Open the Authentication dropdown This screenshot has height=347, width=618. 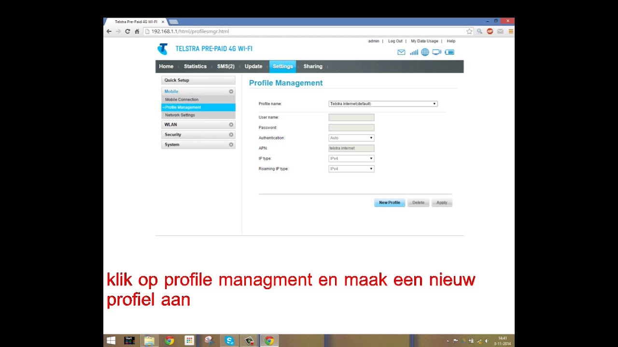[x=351, y=138]
